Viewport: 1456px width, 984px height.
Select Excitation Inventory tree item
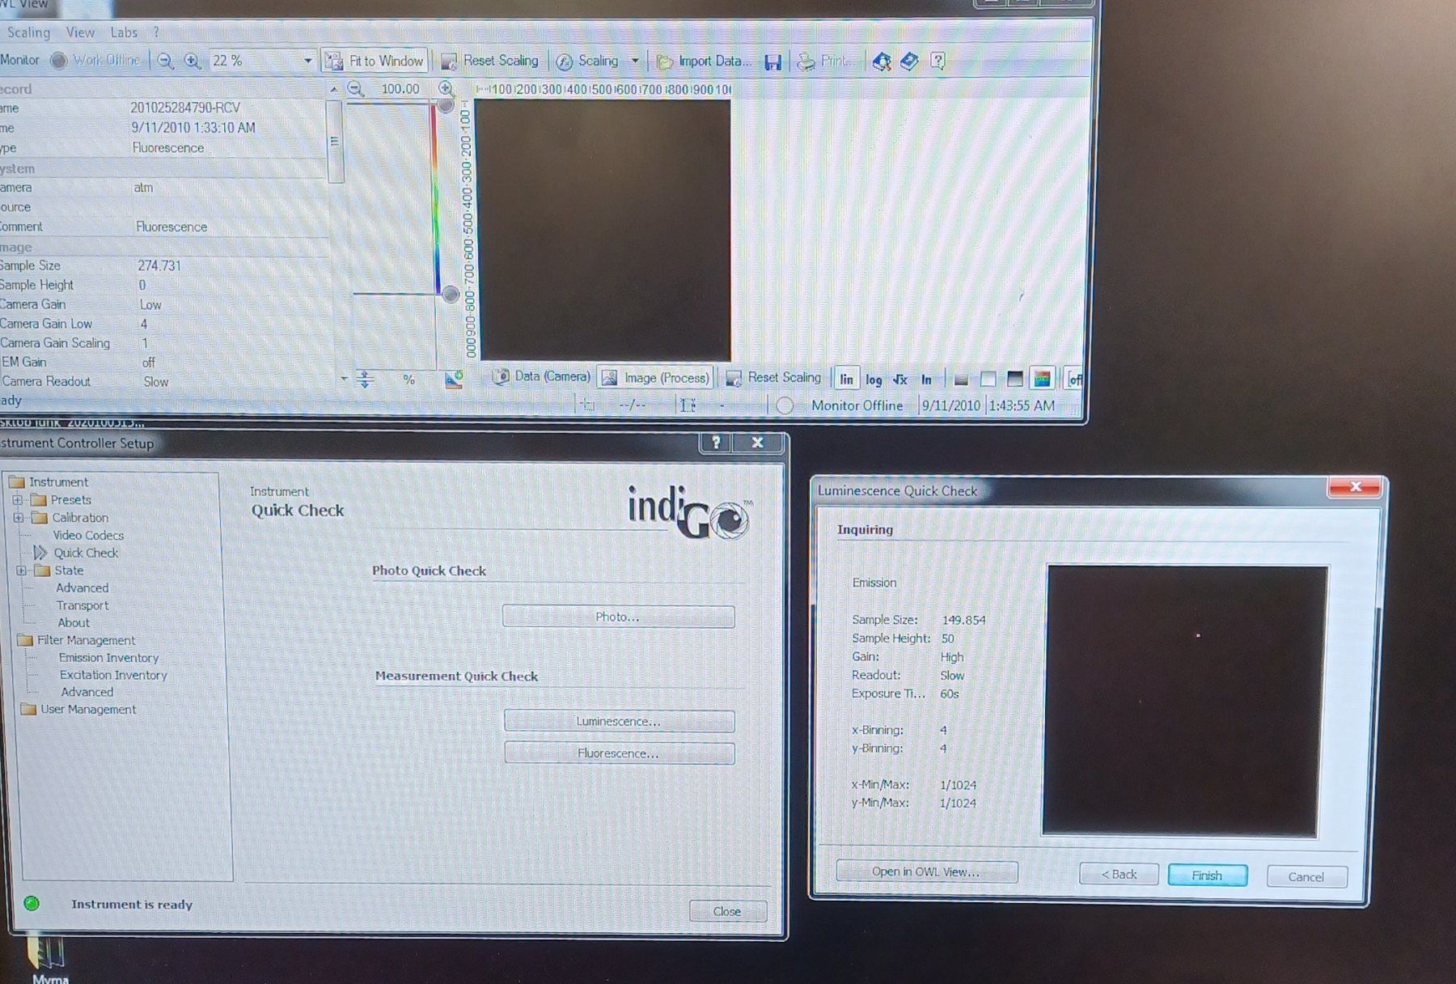coord(113,676)
